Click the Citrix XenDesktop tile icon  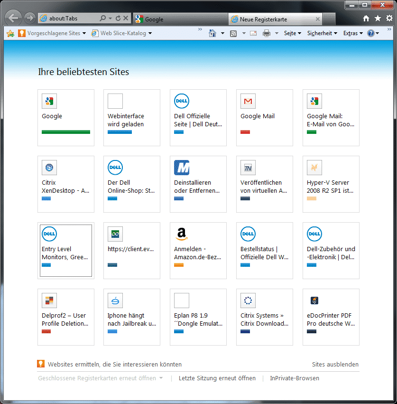(x=49, y=168)
